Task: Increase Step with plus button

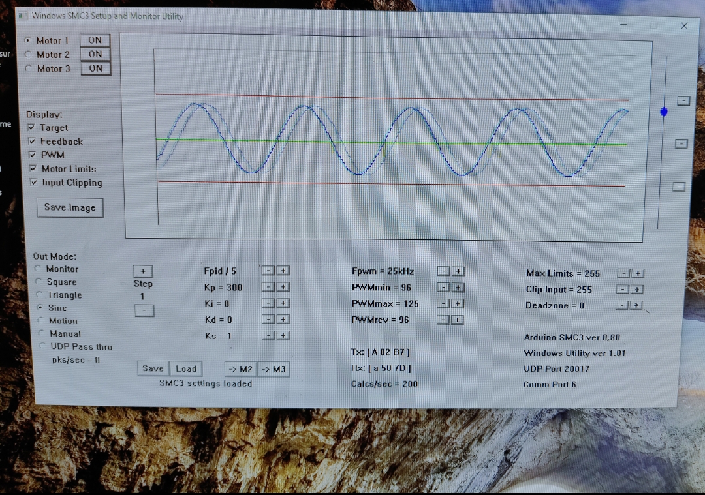Action: pyautogui.click(x=143, y=271)
